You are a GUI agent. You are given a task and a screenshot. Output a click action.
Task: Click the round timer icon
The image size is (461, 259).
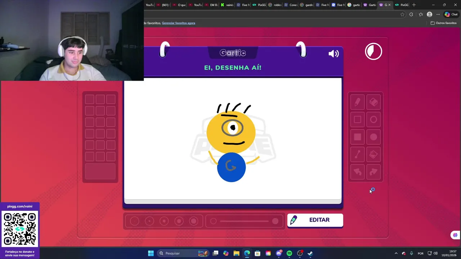click(373, 51)
